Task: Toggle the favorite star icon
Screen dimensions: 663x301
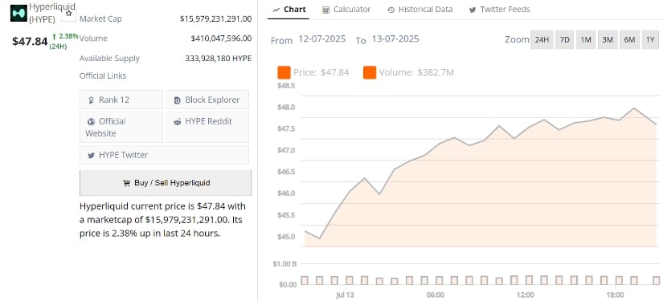Action: (69, 14)
